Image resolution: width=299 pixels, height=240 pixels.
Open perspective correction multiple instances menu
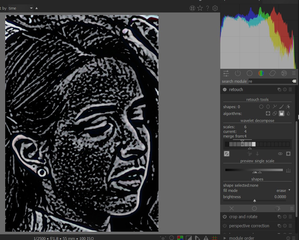click(x=279, y=226)
